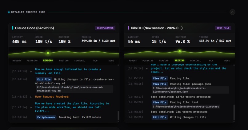This screenshot has width=248, height=130.
Task: Click the Claude Code log scrollbar
Action: pyautogui.click(x=118, y=116)
